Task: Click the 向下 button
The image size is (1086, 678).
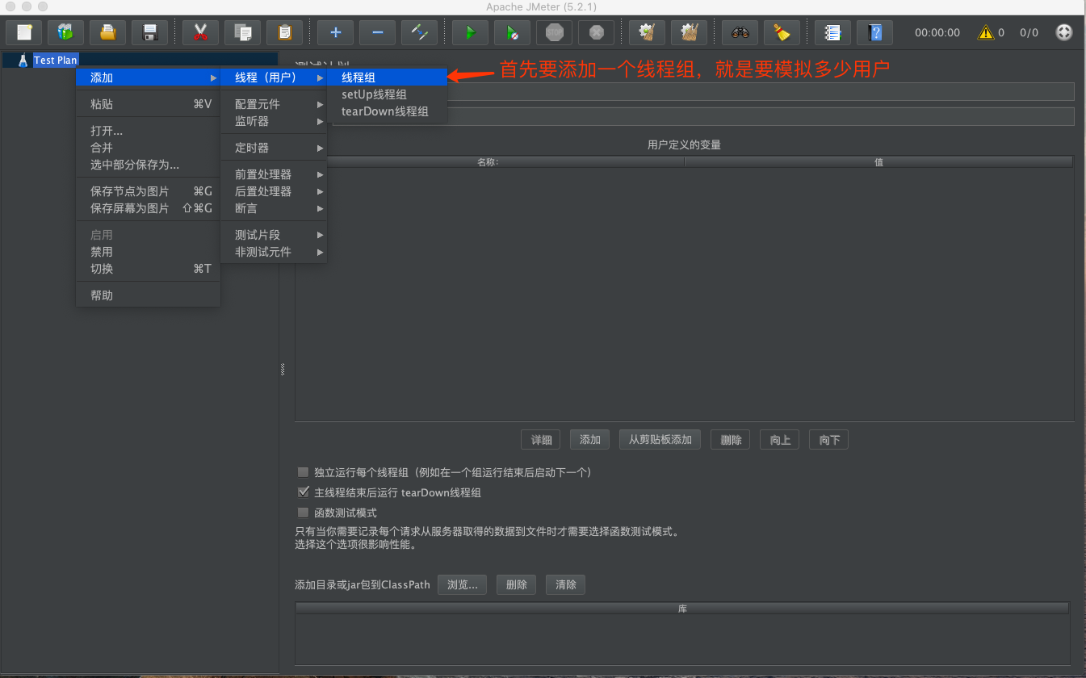Action: (829, 440)
